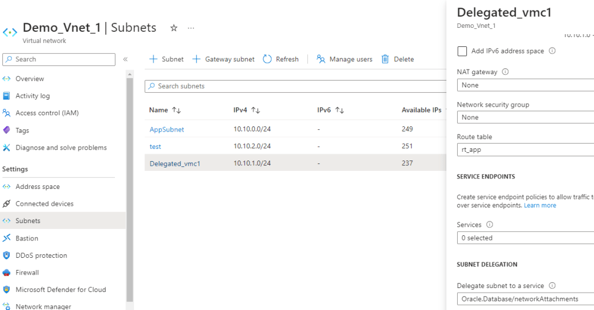This screenshot has width=594, height=310.
Task: Enable the Add IPv6 address space checkbox
Action: 462,51
